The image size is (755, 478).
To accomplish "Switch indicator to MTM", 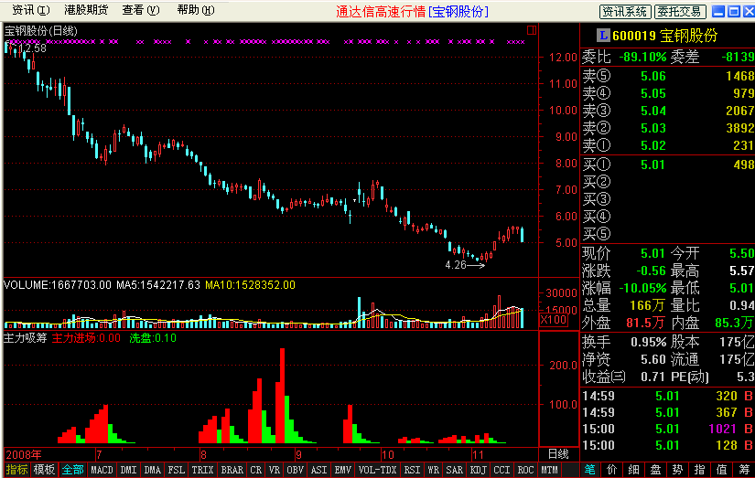I will (x=549, y=470).
